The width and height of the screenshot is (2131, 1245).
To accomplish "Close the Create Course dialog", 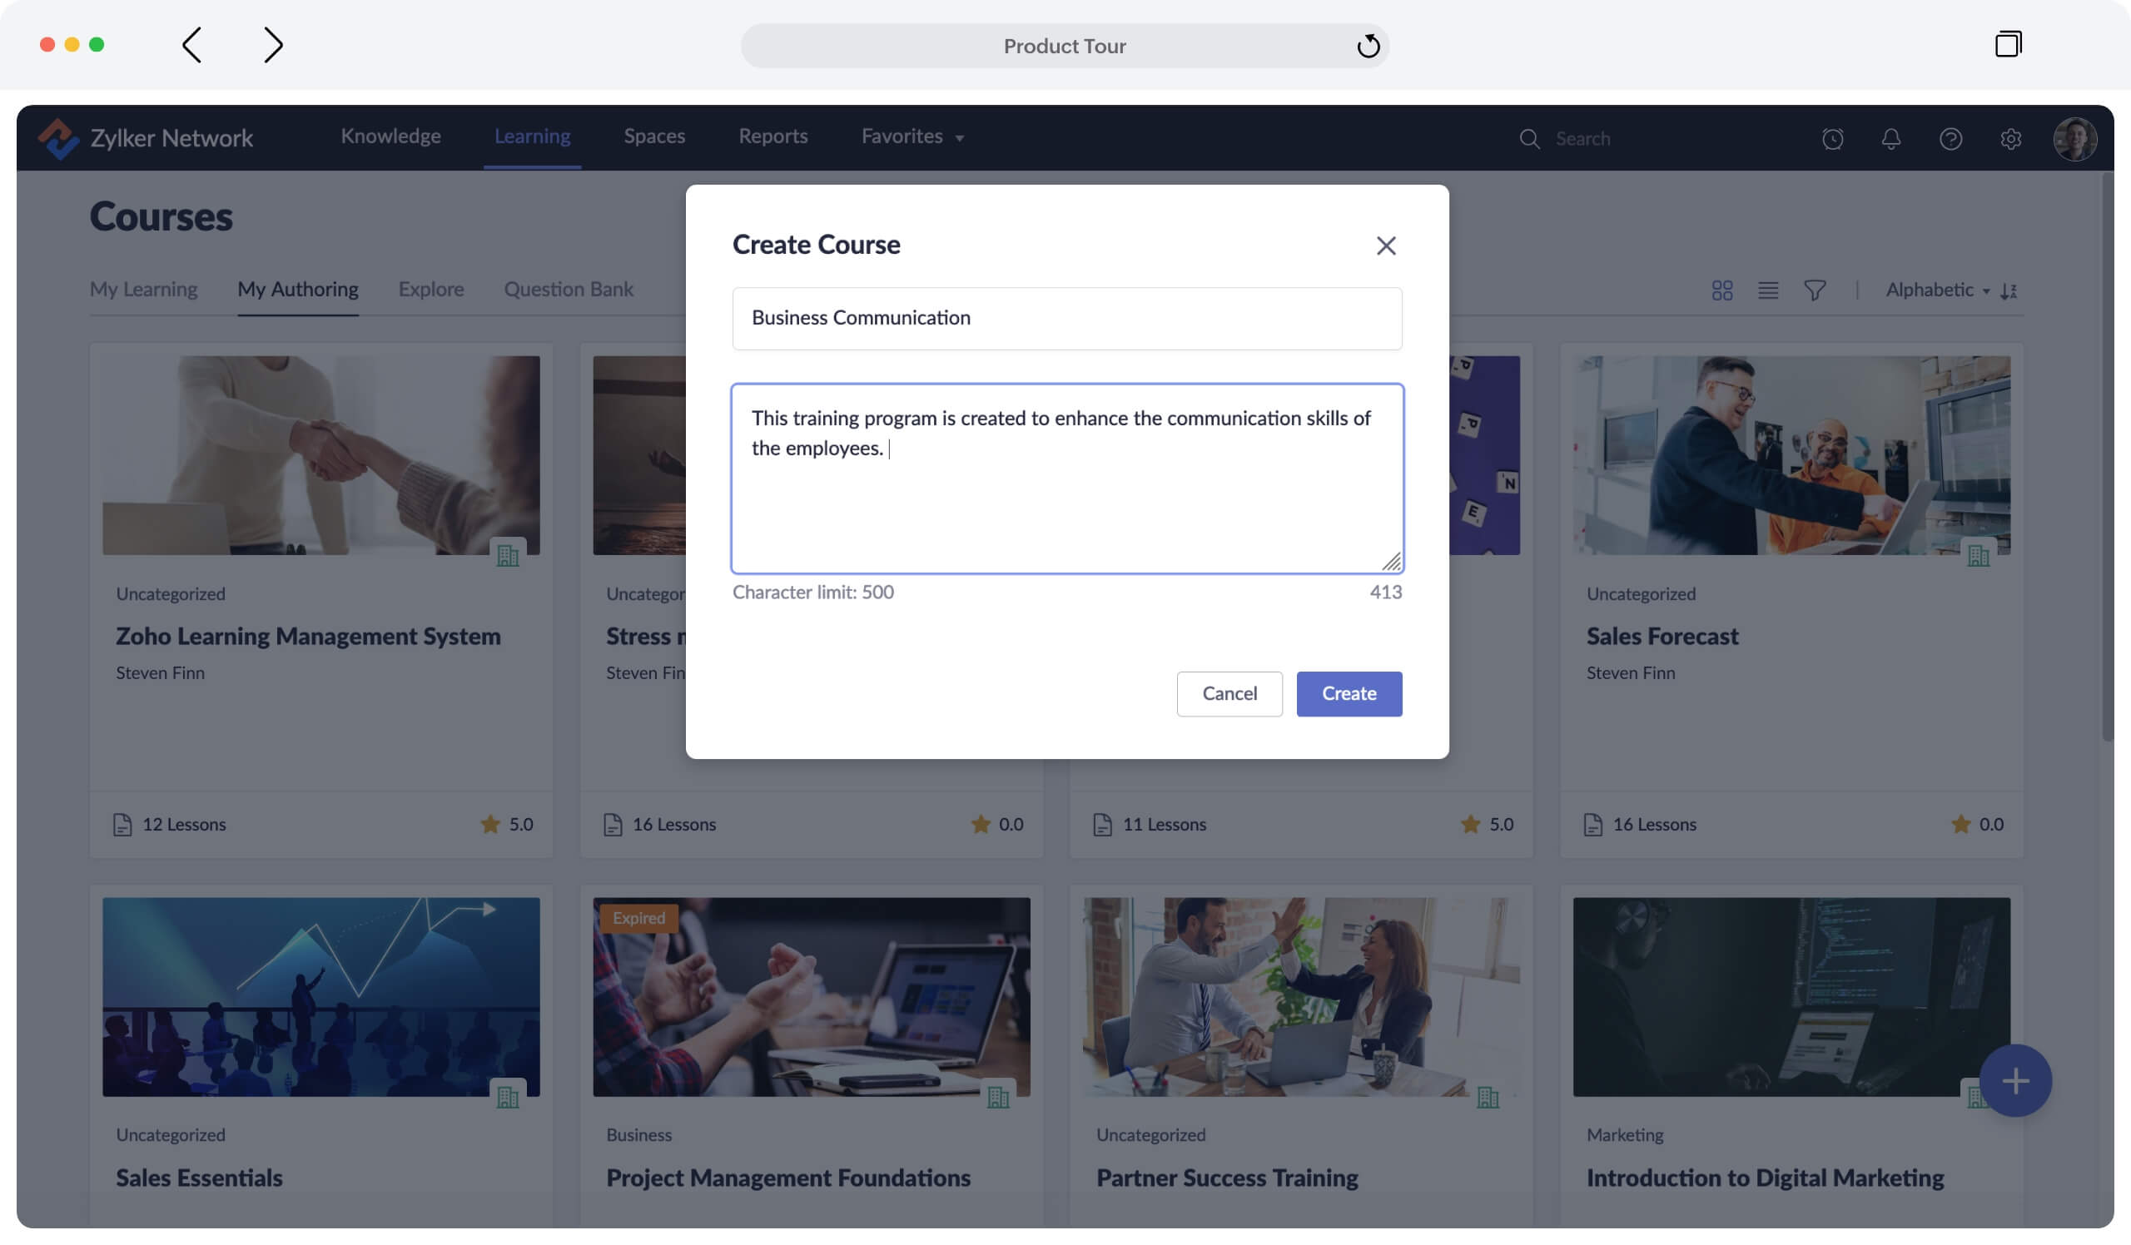I will 1385,246.
